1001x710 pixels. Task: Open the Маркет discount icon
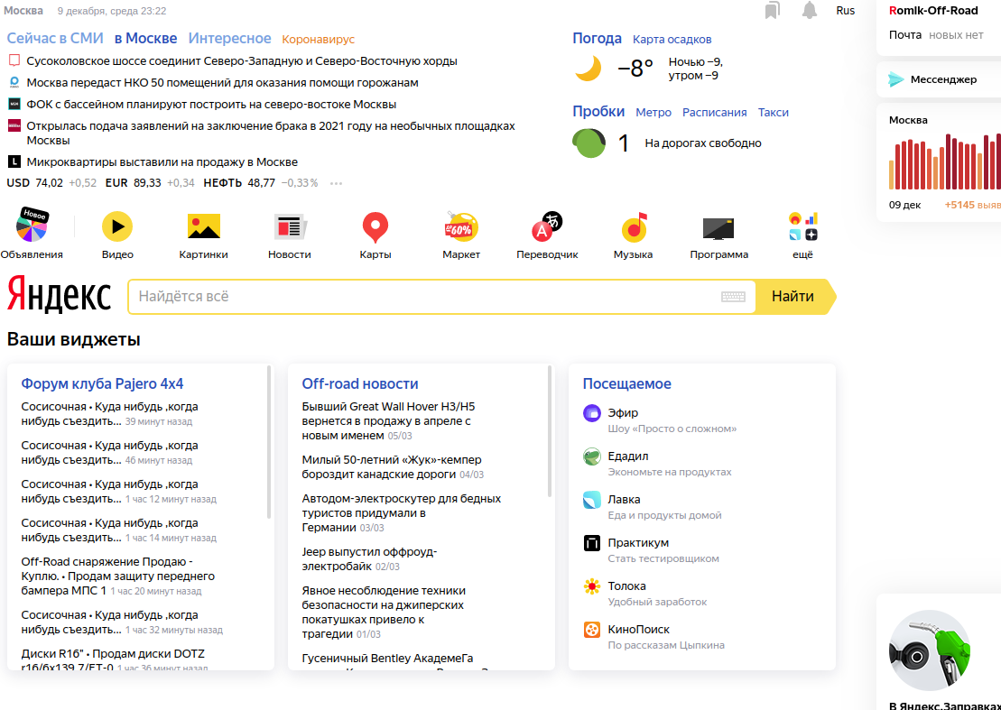[x=461, y=226]
